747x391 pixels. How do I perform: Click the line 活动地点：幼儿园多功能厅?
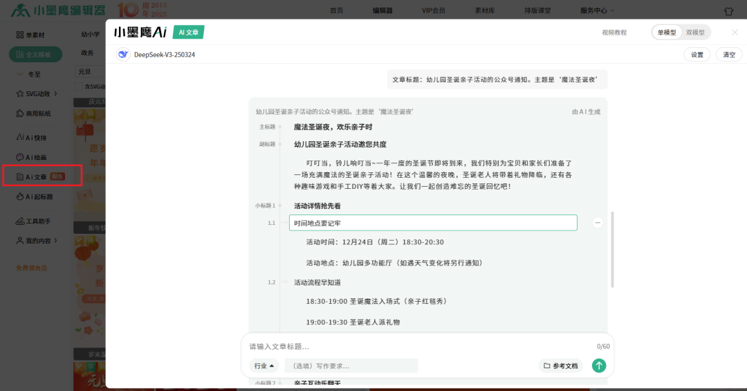click(x=394, y=263)
